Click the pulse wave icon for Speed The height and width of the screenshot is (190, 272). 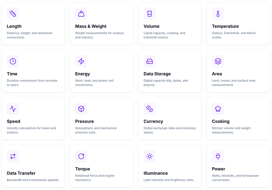point(13,109)
